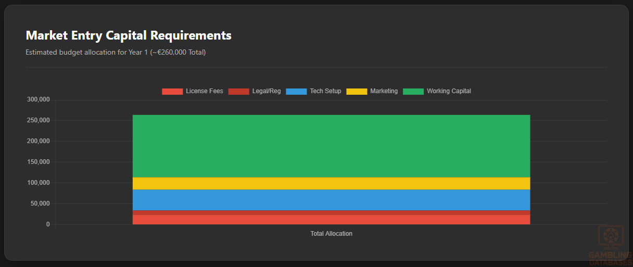This screenshot has width=633, height=267.
Task: Click the Estimated budget allocation subtitle text
Action: pos(116,53)
